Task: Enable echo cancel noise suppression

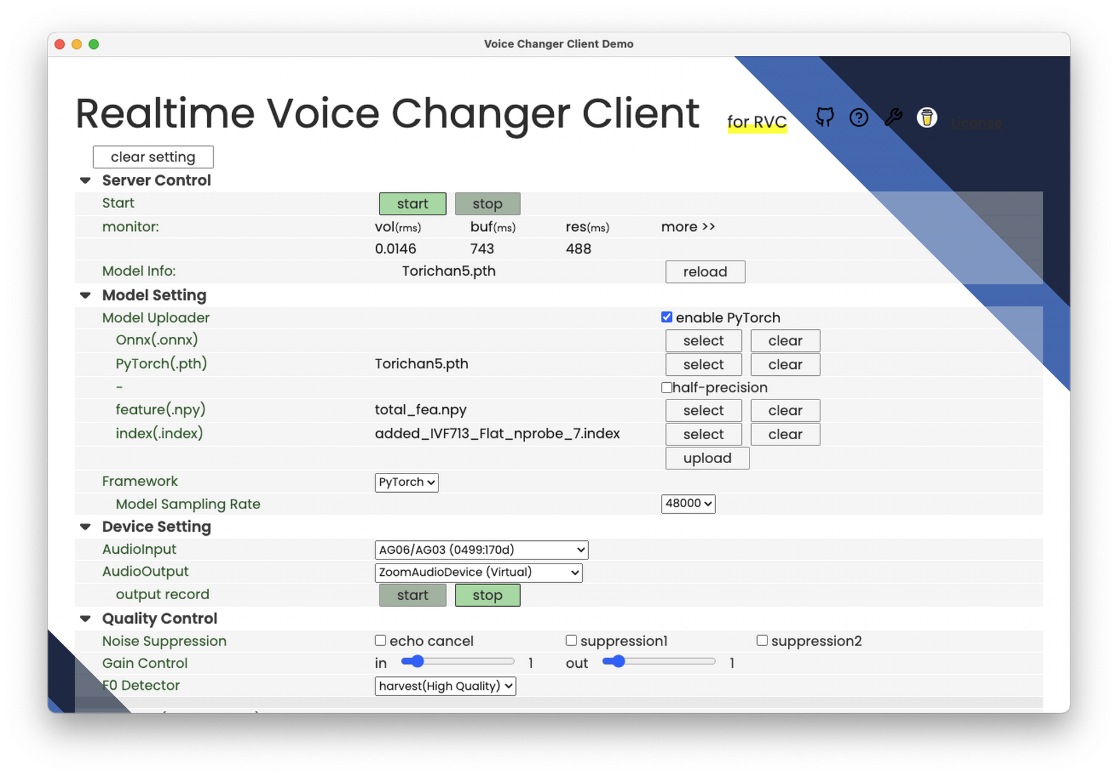Action: [381, 642]
